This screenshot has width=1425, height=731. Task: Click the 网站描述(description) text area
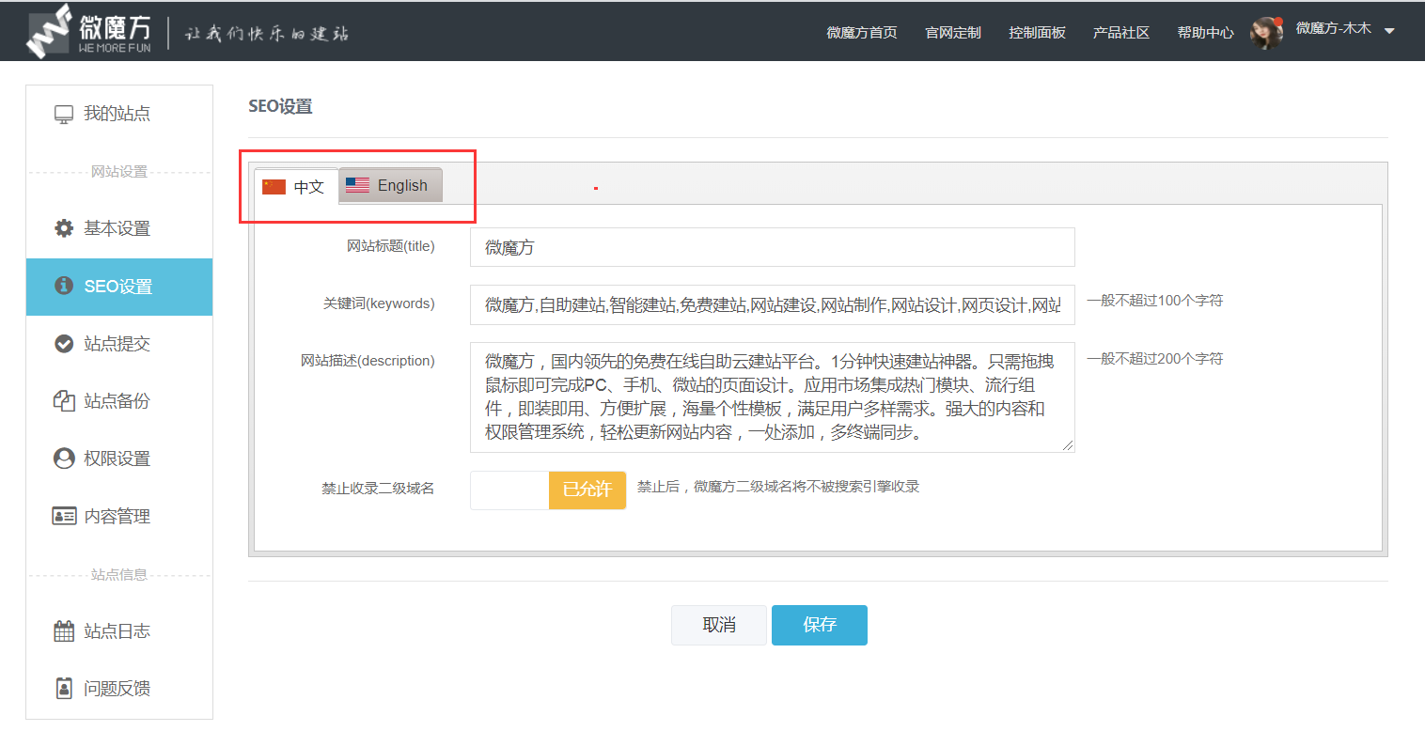772,397
